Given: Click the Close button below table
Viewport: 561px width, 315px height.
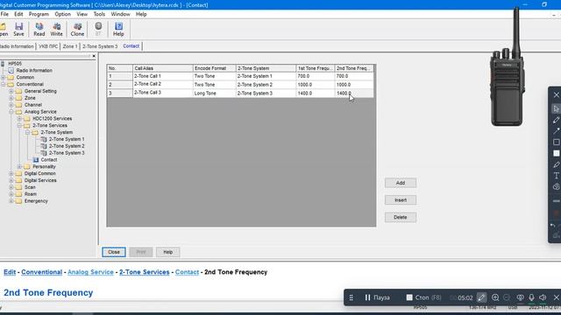Looking at the screenshot, I should point(114,252).
